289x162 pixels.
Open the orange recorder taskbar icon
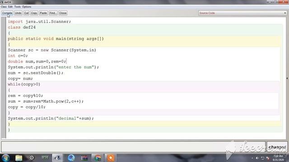[x=111, y=158]
